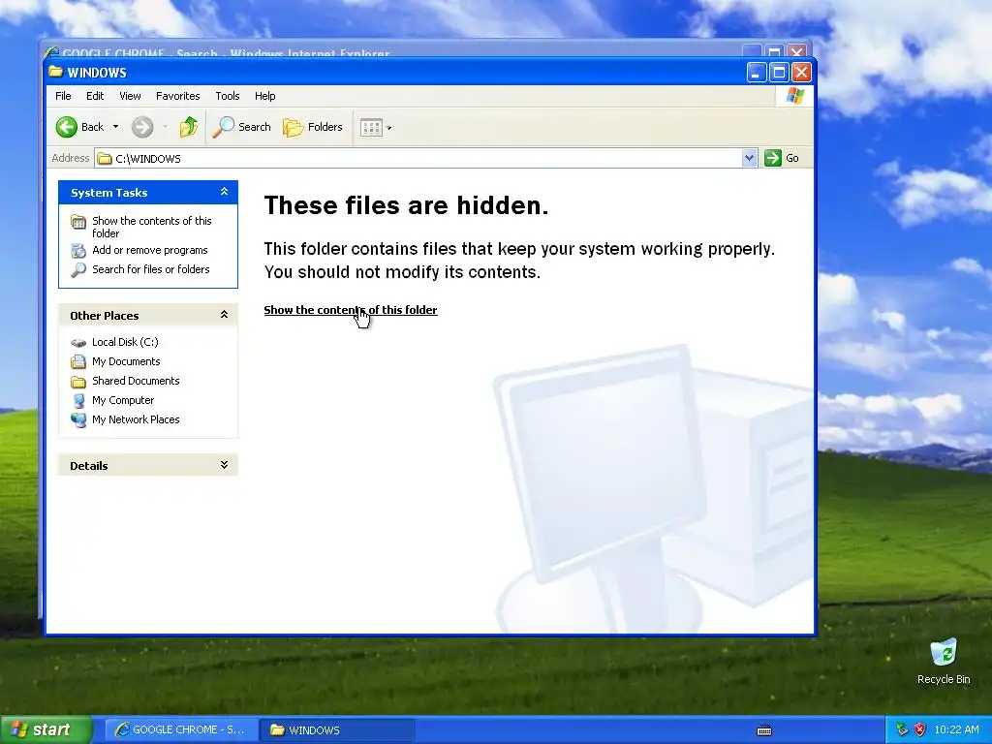Image resolution: width=992 pixels, height=744 pixels.
Task: Open the Views button in toolbar
Action: click(371, 127)
